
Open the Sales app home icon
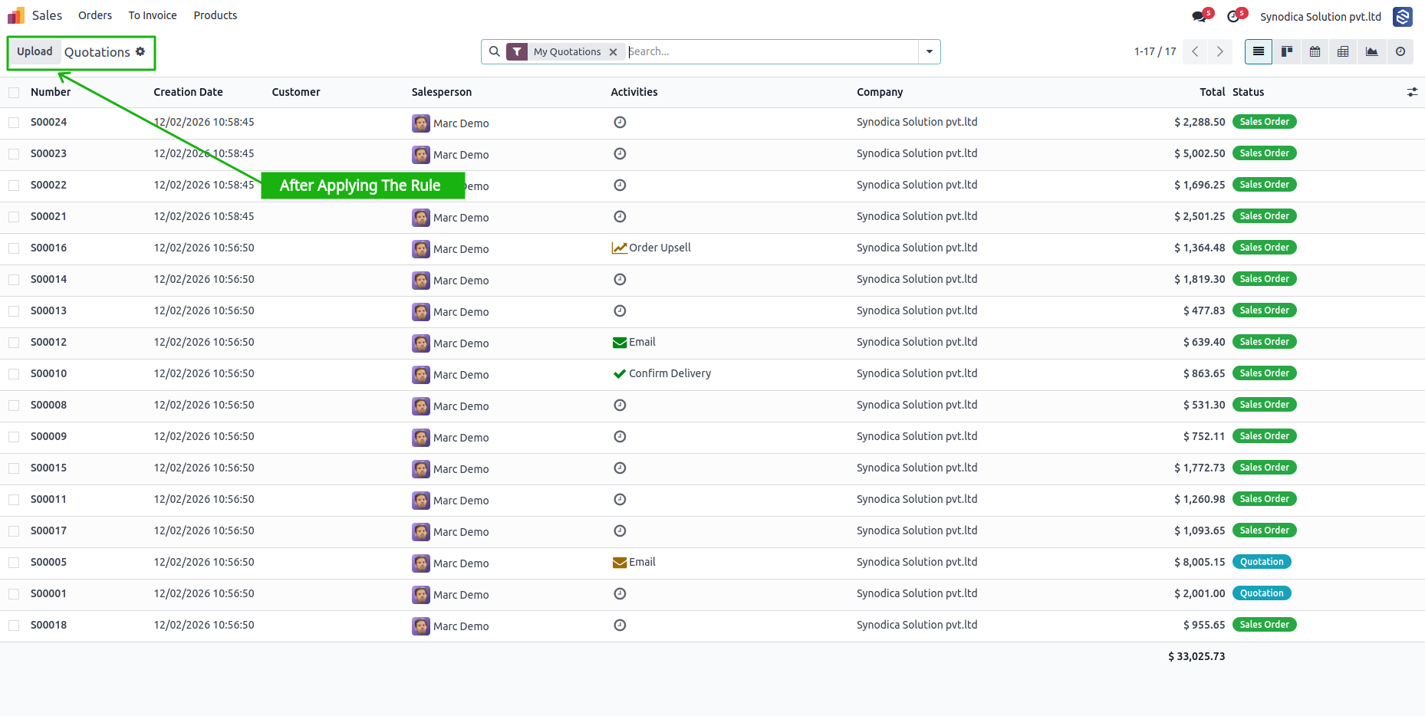pyautogui.click(x=16, y=15)
